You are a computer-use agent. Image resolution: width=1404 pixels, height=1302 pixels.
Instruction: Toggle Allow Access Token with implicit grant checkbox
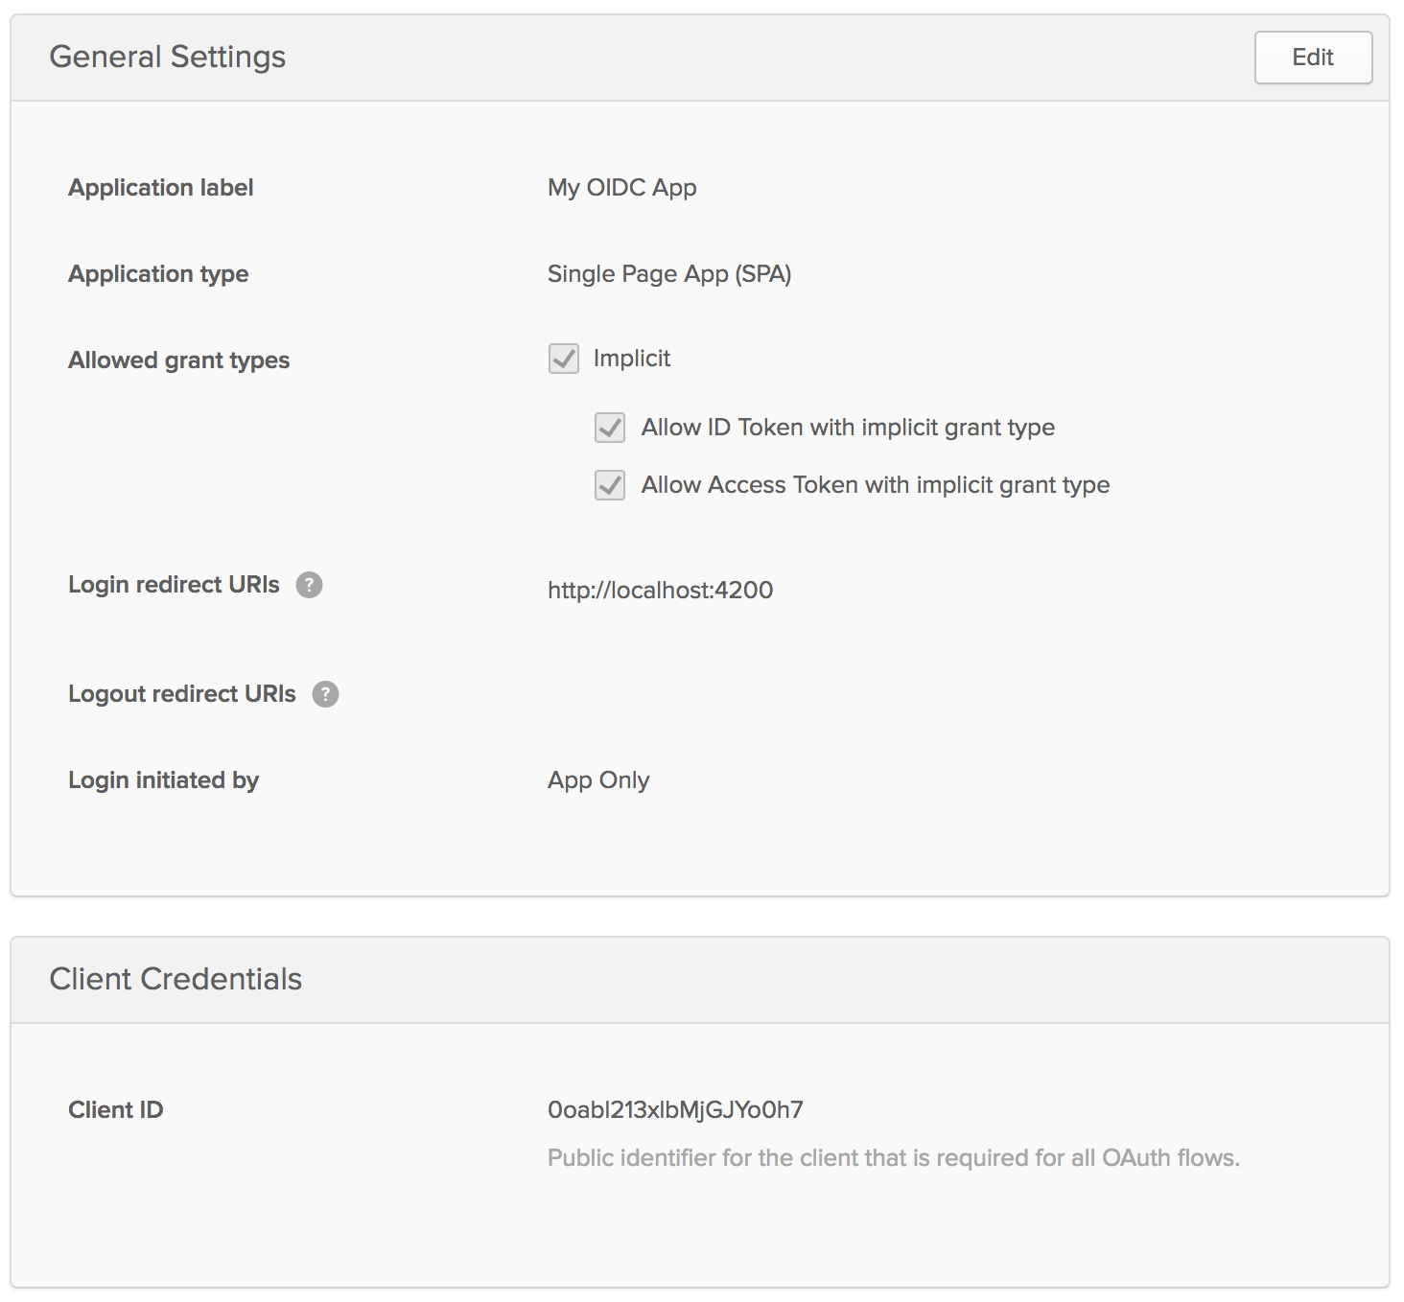click(610, 485)
